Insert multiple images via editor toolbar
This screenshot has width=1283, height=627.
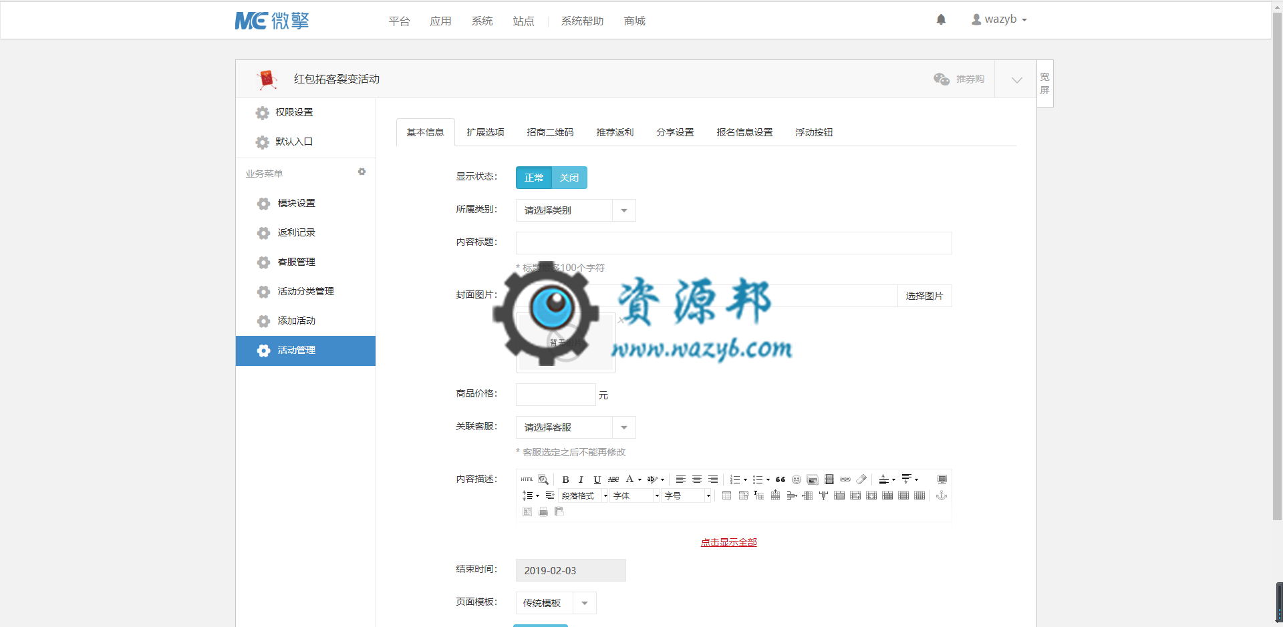813,479
